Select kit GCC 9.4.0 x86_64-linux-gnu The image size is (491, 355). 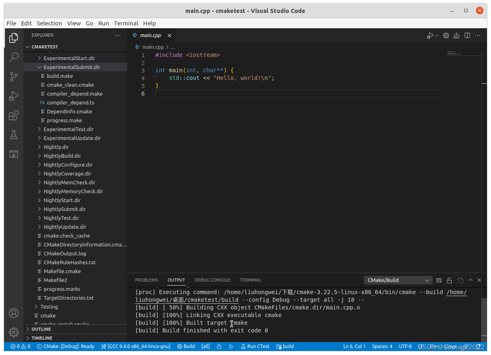(135, 347)
